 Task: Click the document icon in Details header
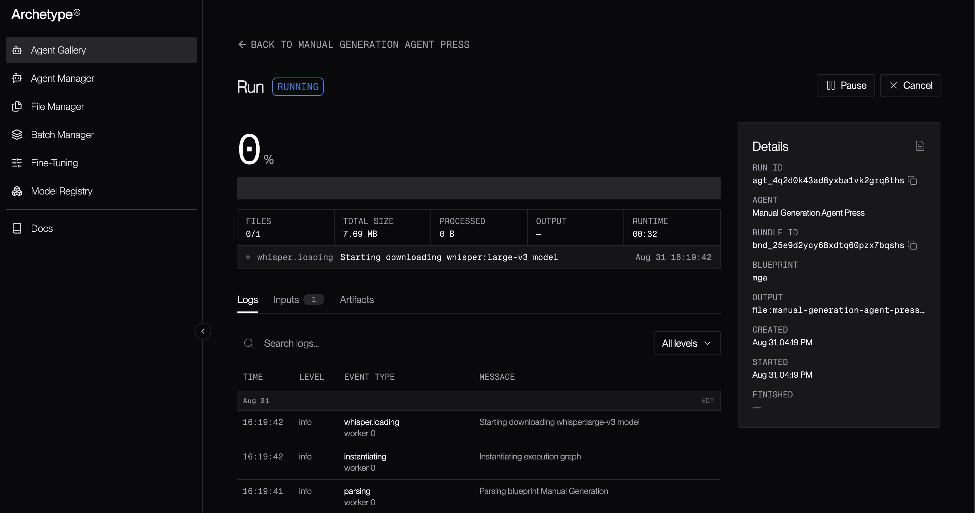pyautogui.click(x=920, y=146)
